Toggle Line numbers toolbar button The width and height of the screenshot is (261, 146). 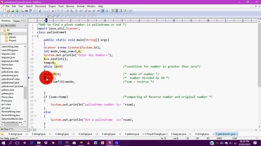click(x=103, y=11)
